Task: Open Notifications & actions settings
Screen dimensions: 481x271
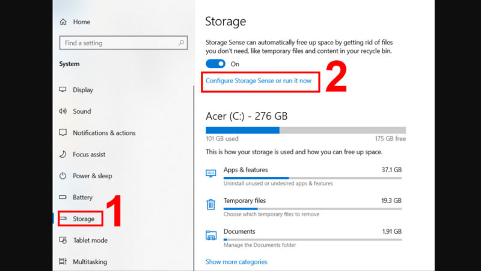Action: pyautogui.click(x=104, y=133)
